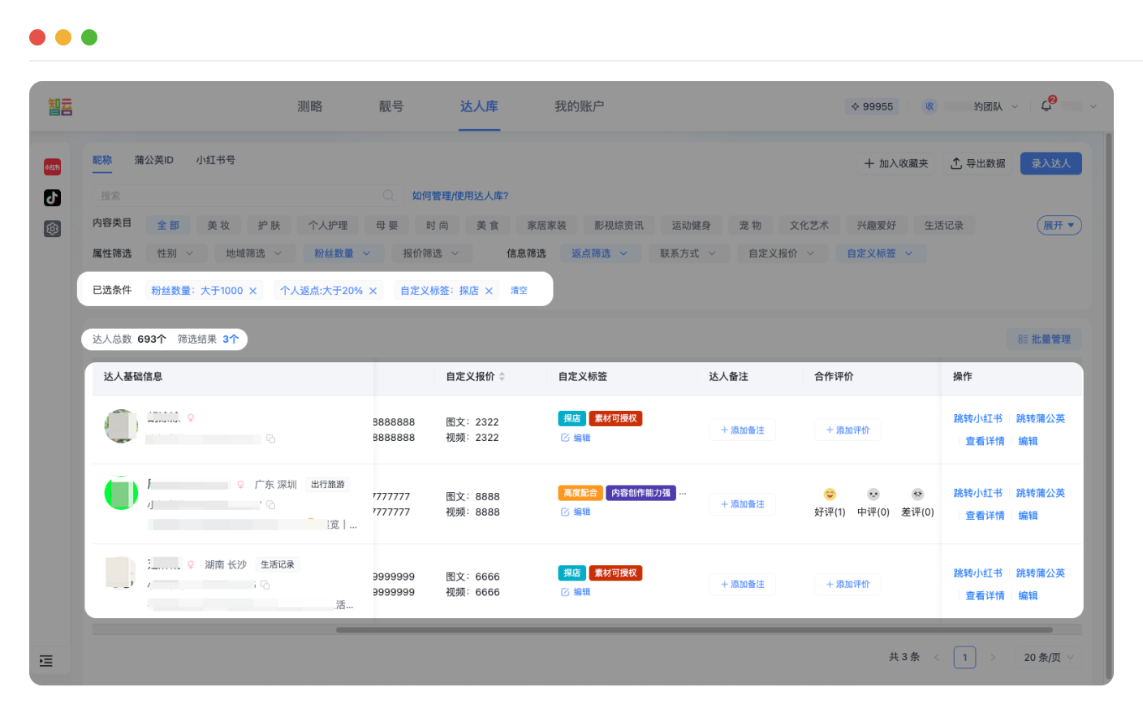
Task: Remove the 个人返点:大于20% filter chip
Action: click(x=372, y=290)
